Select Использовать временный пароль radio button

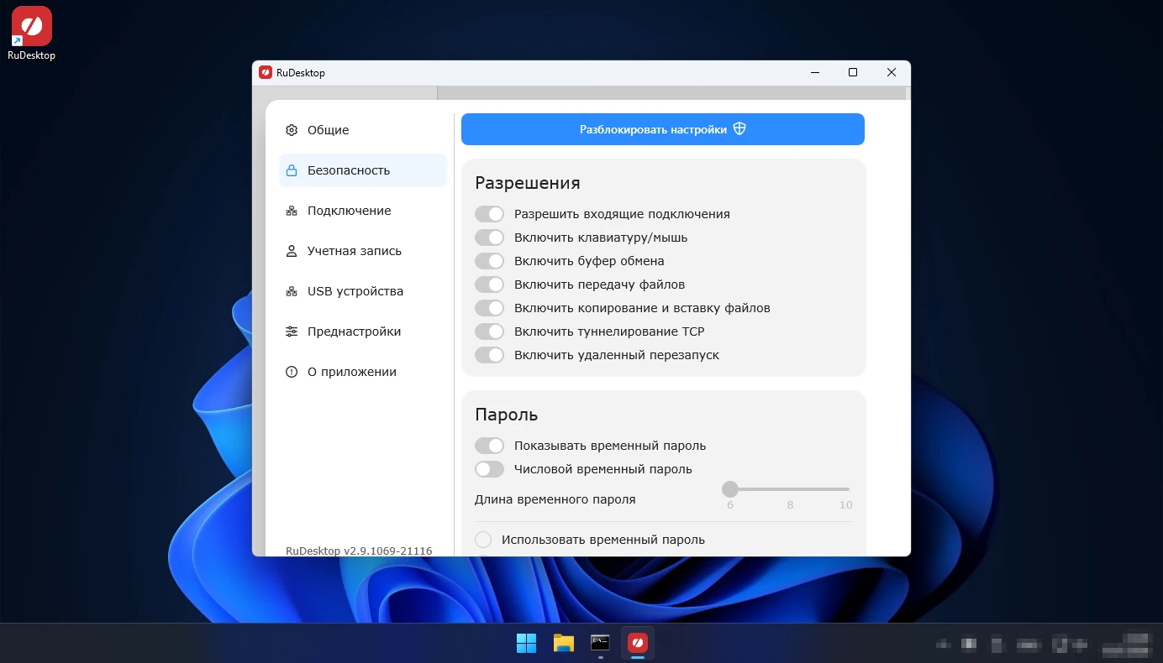[483, 540]
